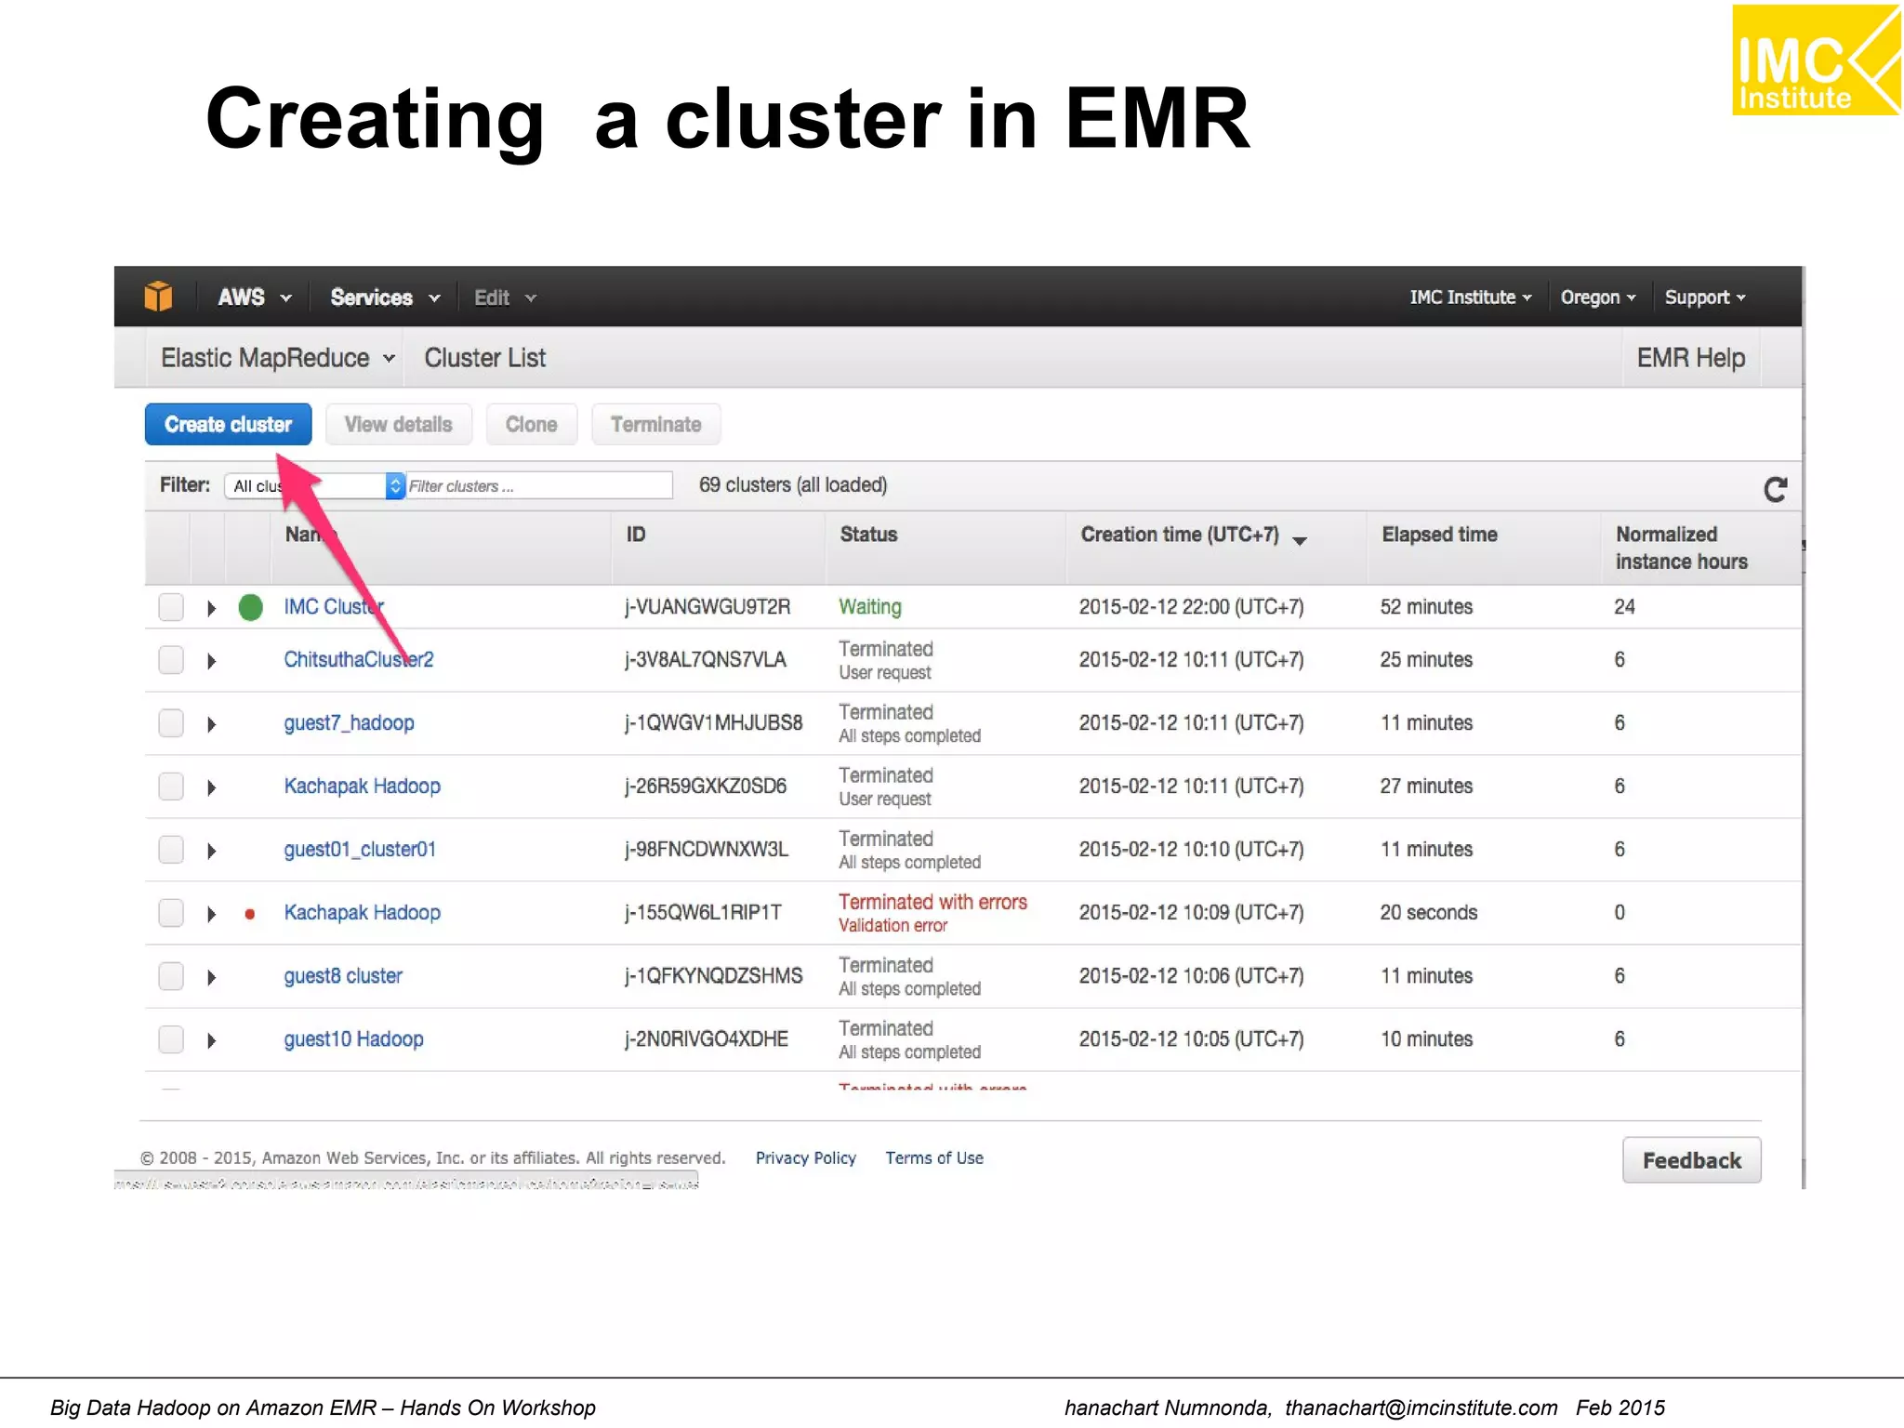The width and height of the screenshot is (1904, 1428).
Task: Click the green status dot for IMC Cluster
Action: click(x=250, y=607)
